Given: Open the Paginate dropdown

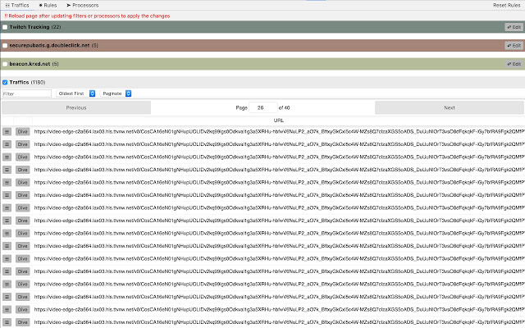Looking at the screenshot, I should click(x=116, y=93).
